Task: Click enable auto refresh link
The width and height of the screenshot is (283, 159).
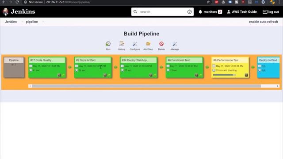Action: (x=264, y=22)
